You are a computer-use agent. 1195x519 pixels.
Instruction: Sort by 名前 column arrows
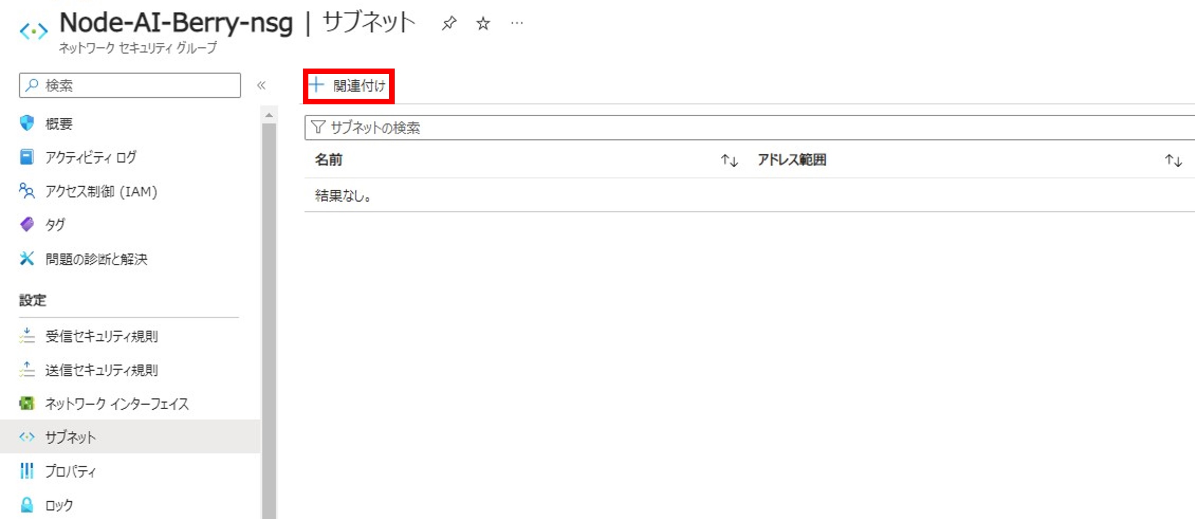point(729,161)
